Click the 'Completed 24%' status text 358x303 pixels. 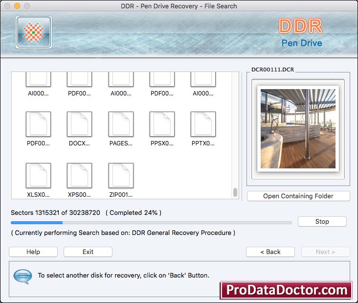pyautogui.click(x=134, y=213)
